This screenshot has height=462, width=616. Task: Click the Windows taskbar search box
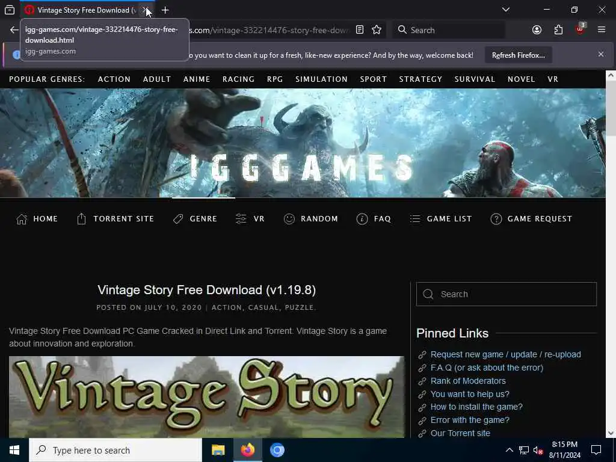coord(115,450)
